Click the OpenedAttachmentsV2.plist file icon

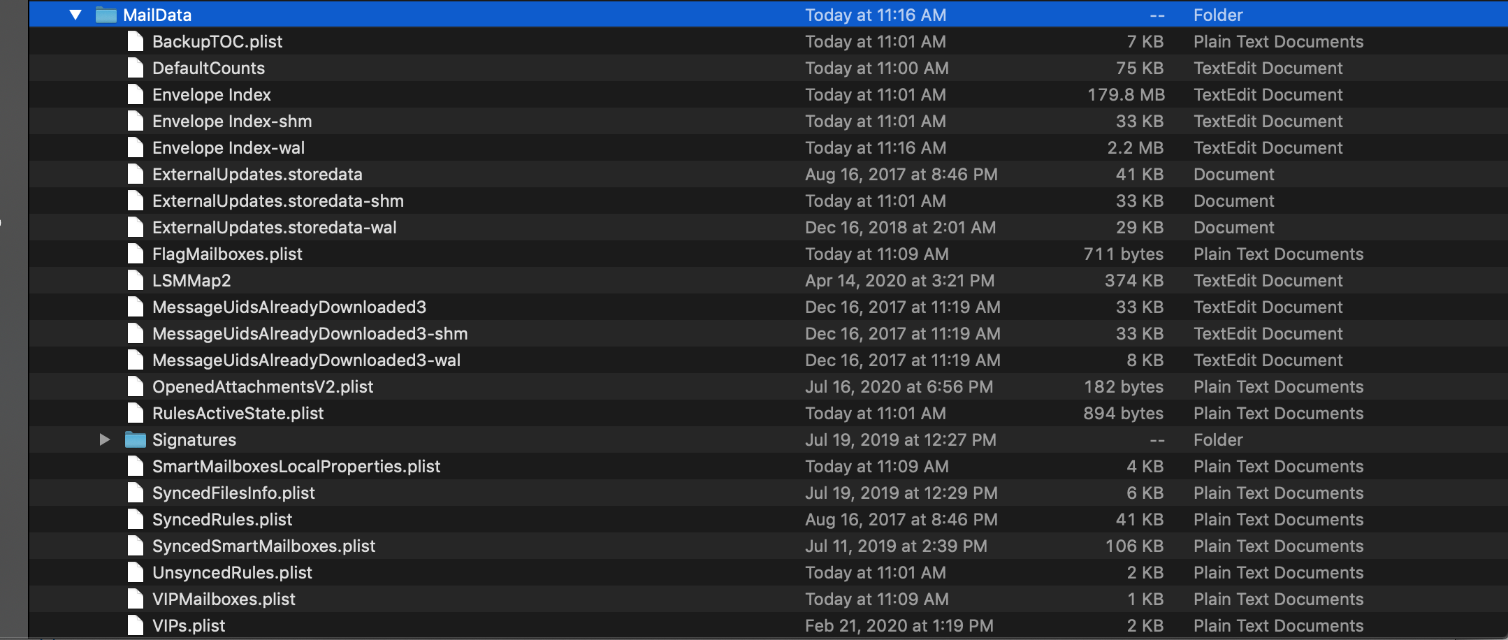136,386
